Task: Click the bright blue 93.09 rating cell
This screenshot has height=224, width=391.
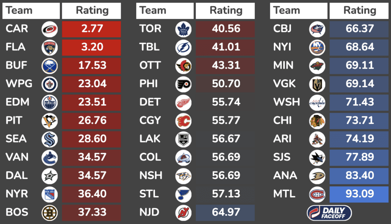Action: [360, 194]
